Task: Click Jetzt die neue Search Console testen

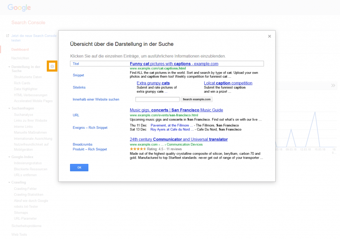Action: coord(34,38)
